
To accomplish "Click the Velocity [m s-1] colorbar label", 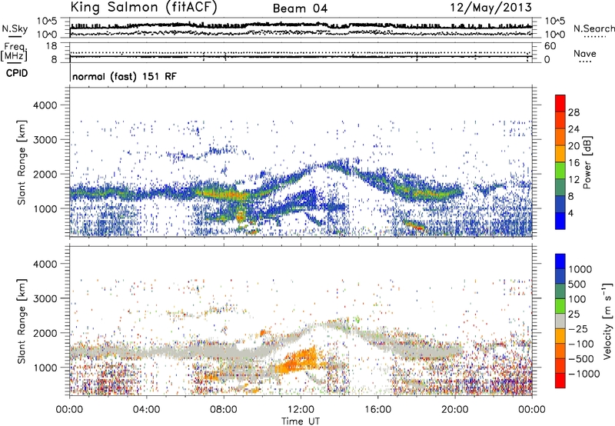I will click(x=607, y=321).
